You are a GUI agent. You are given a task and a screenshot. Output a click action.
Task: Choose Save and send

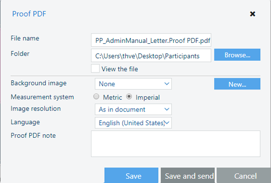188,175
